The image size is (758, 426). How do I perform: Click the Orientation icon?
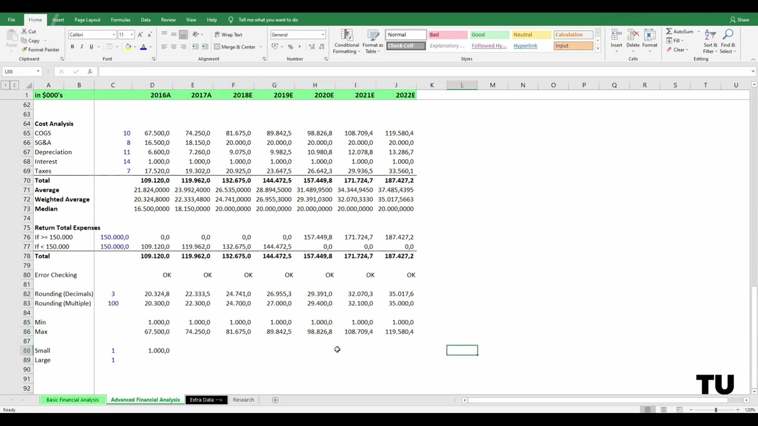[195, 34]
